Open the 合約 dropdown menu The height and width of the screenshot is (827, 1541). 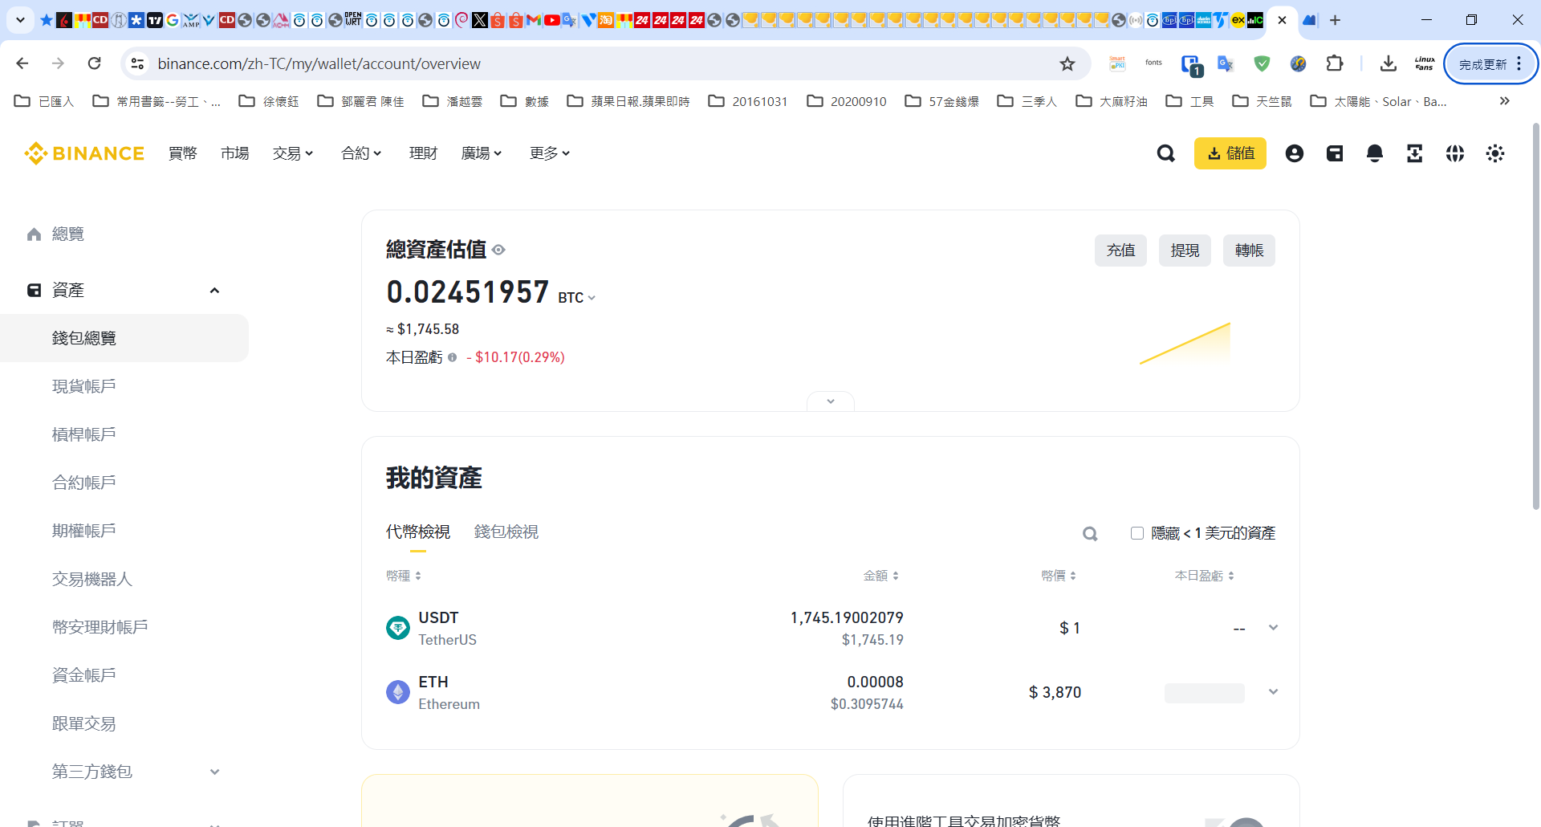361,153
